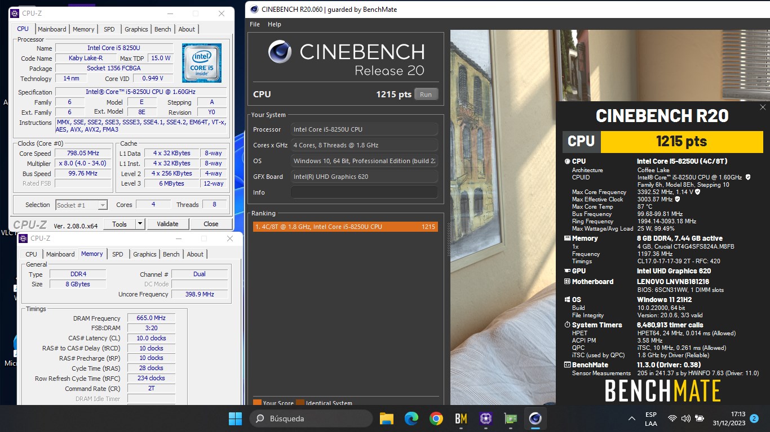This screenshot has width=770, height=432.
Task: Open the green graphics card taskbar app
Action: (510, 418)
